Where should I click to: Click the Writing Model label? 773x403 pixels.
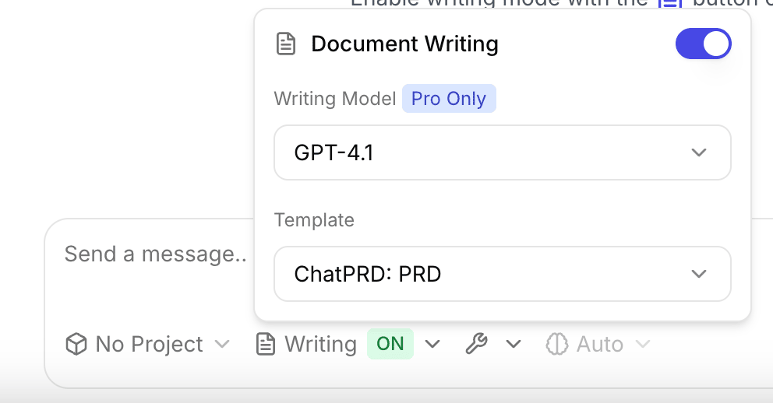point(335,98)
